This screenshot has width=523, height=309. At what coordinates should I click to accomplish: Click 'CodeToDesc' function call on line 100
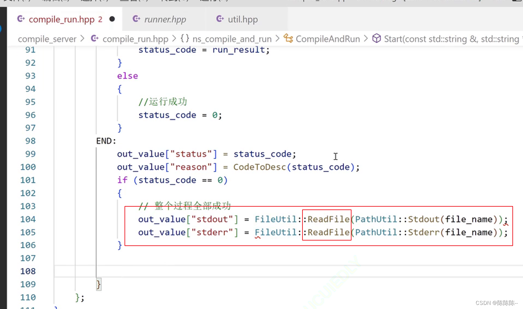click(x=260, y=167)
